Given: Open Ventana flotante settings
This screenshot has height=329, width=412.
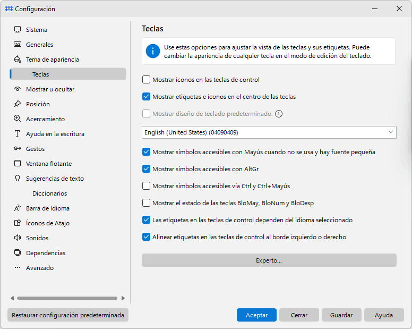Looking at the screenshot, I should point(68,163).
